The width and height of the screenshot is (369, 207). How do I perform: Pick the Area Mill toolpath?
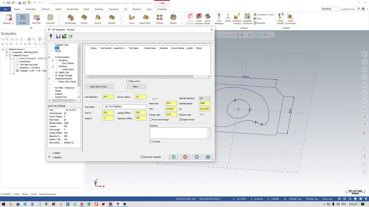coord(50,19)
